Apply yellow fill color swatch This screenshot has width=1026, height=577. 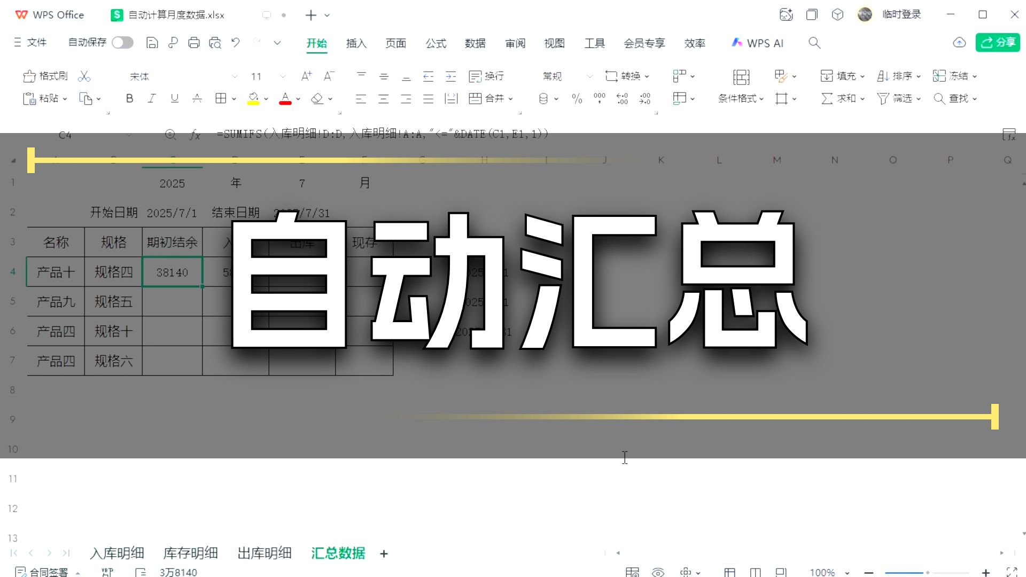(253, 99)
